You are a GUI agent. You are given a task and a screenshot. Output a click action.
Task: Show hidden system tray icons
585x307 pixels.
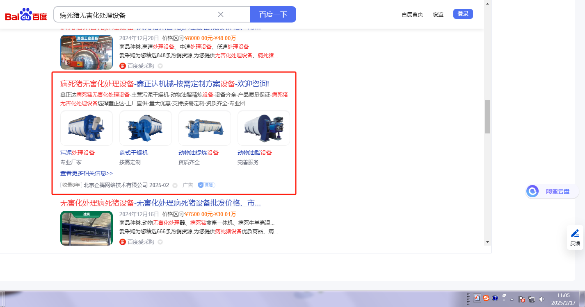(512, 298)
